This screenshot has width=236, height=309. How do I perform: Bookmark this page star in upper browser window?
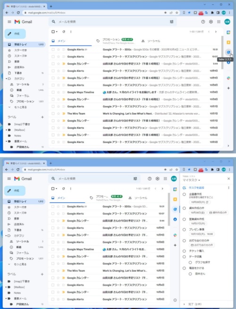177,13
